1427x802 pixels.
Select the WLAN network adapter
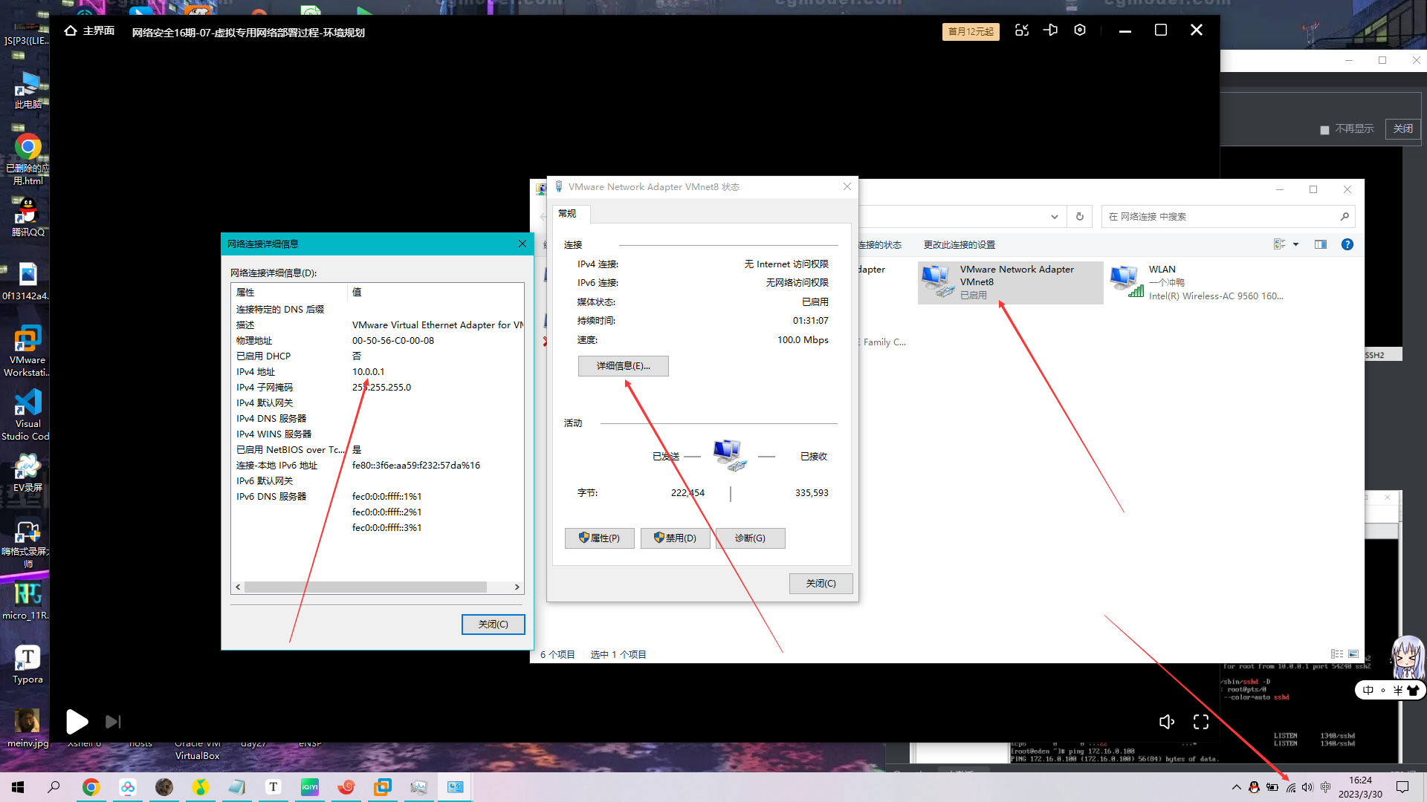(x=1197, y=282)
